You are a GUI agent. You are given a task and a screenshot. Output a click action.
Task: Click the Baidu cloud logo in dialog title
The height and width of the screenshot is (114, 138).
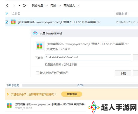click(35, 33)
